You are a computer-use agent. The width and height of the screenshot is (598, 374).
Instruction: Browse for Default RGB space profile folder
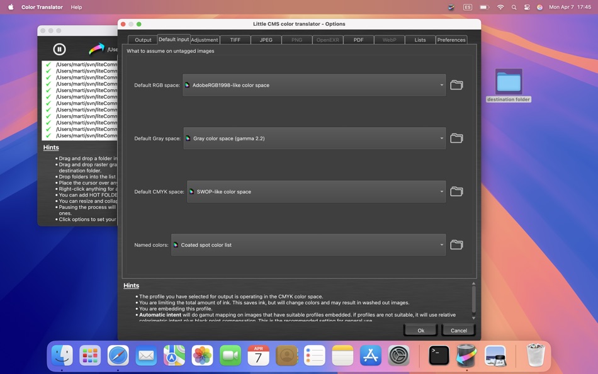click(x=456, y=85)
